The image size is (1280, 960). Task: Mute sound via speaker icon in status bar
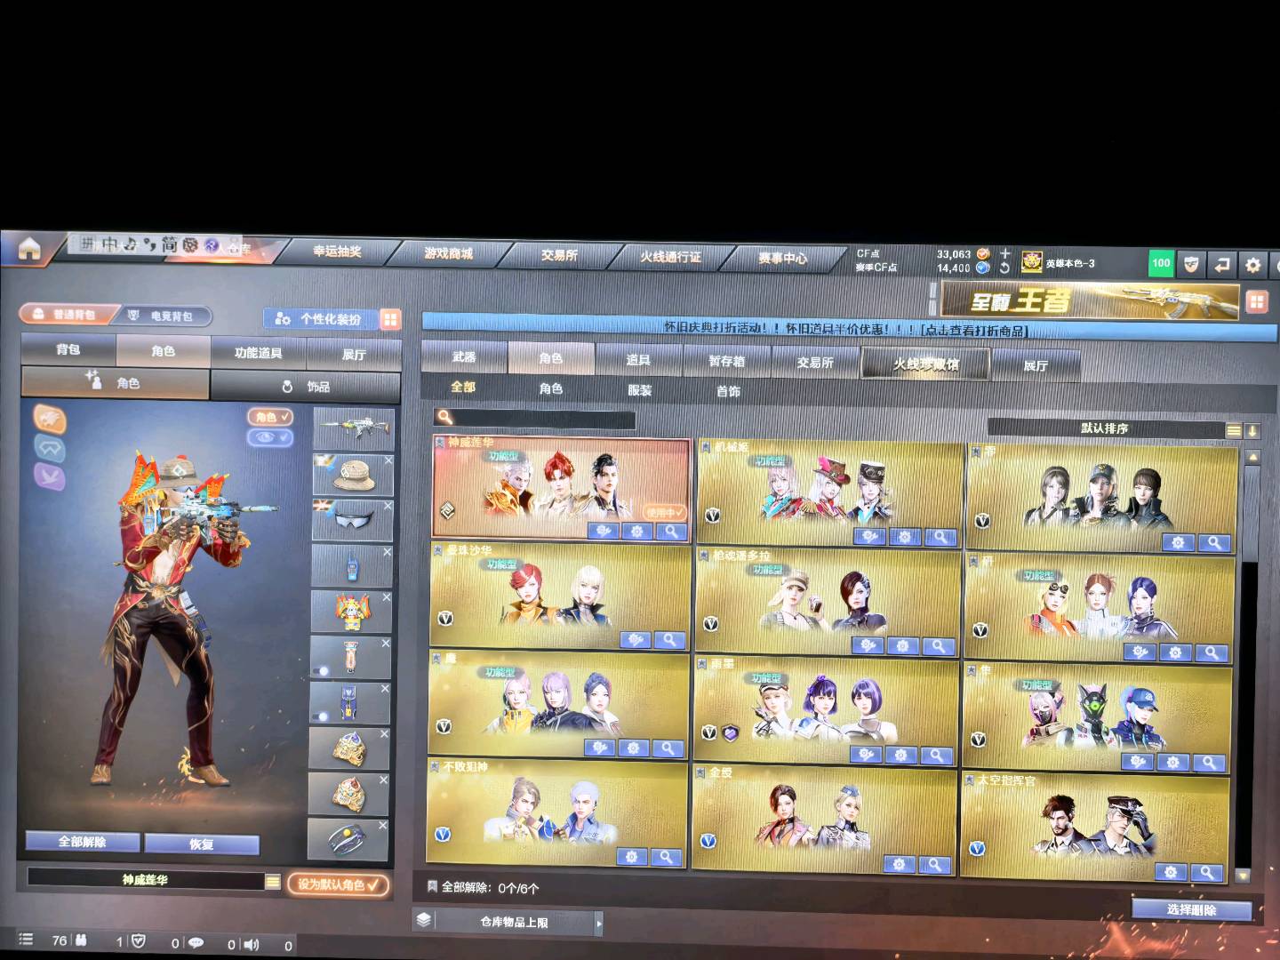tap(252, 944)
